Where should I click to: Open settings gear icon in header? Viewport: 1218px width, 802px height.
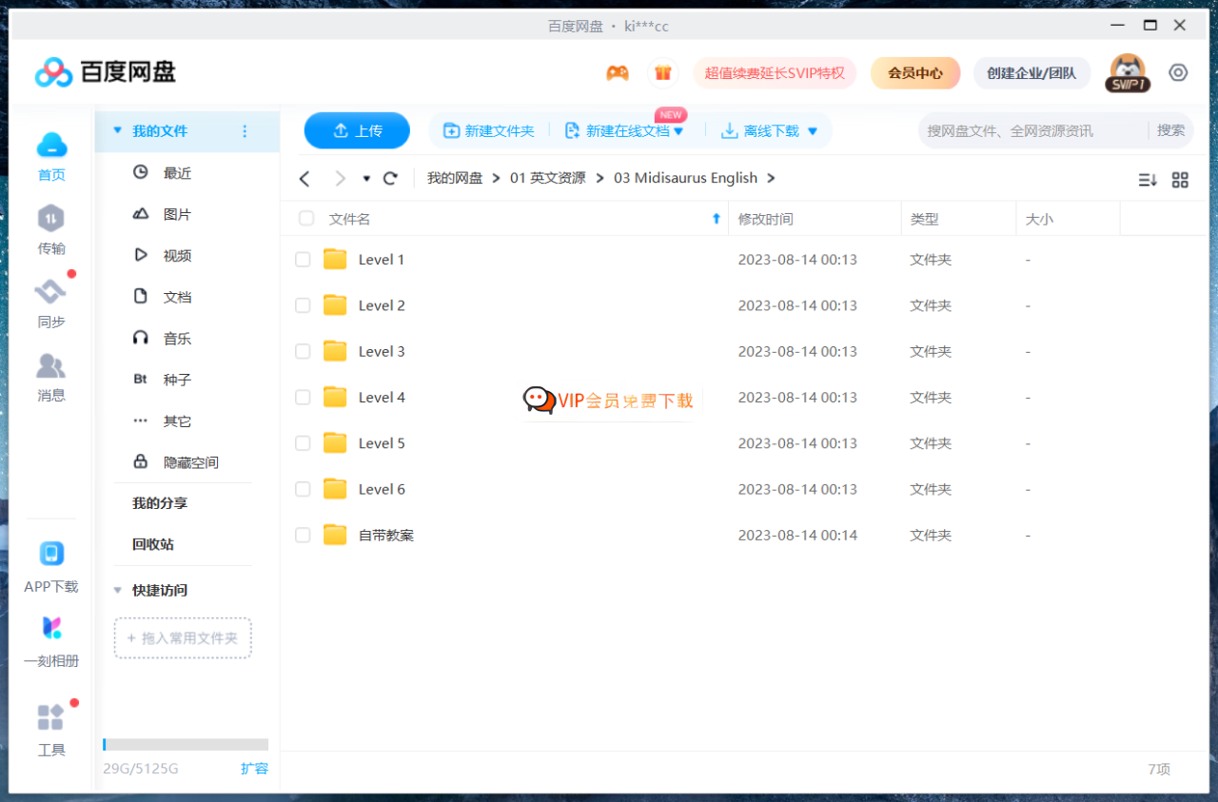[1178, 72]
